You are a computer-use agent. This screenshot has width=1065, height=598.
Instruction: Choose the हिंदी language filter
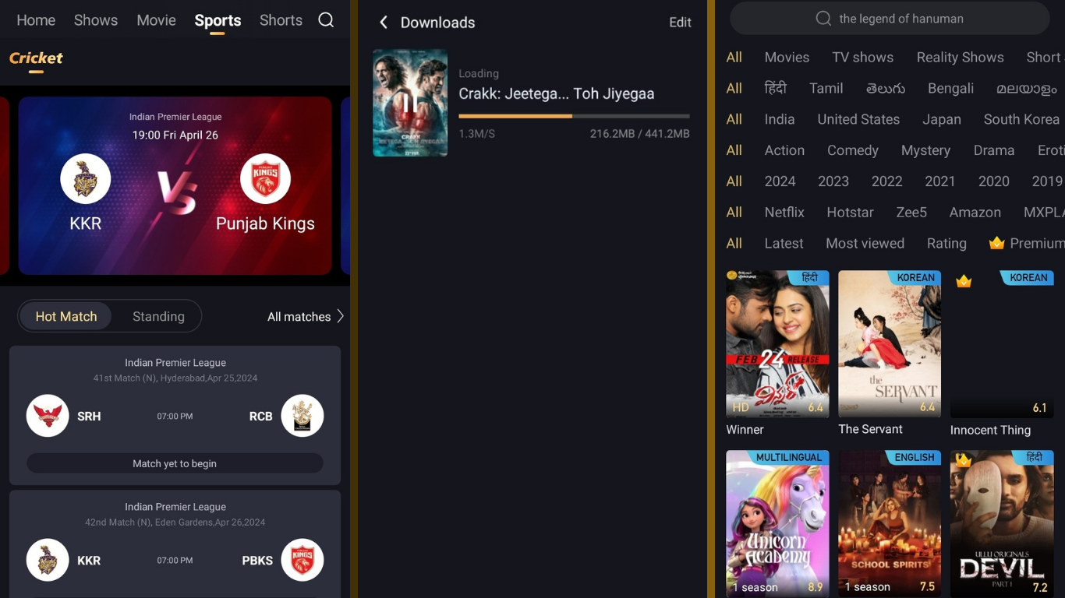775,88
